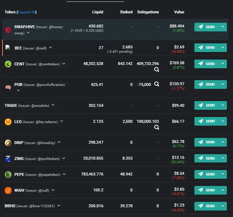The image size is (233, 217).
Task: Open SWAP.HIVE send options dropdown arrow
Action: click(x=223, y=27)
